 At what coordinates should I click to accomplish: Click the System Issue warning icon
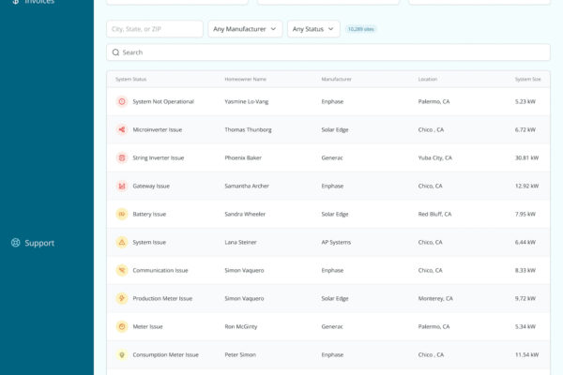click(x=122, y=242)
